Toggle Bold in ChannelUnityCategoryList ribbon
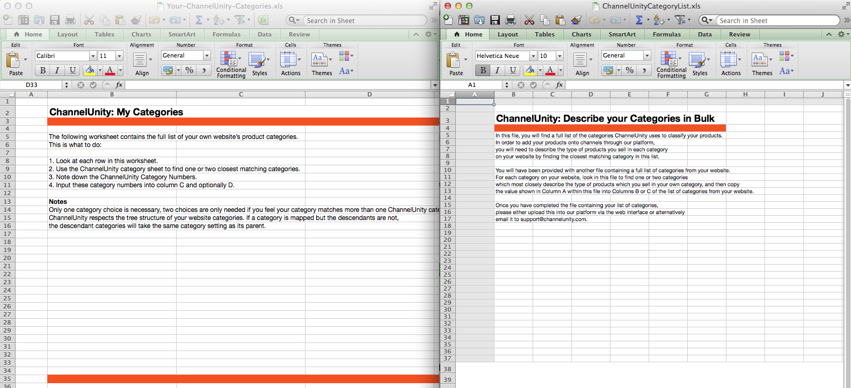The width and height of the screenshot is (851, 388). 483,70
